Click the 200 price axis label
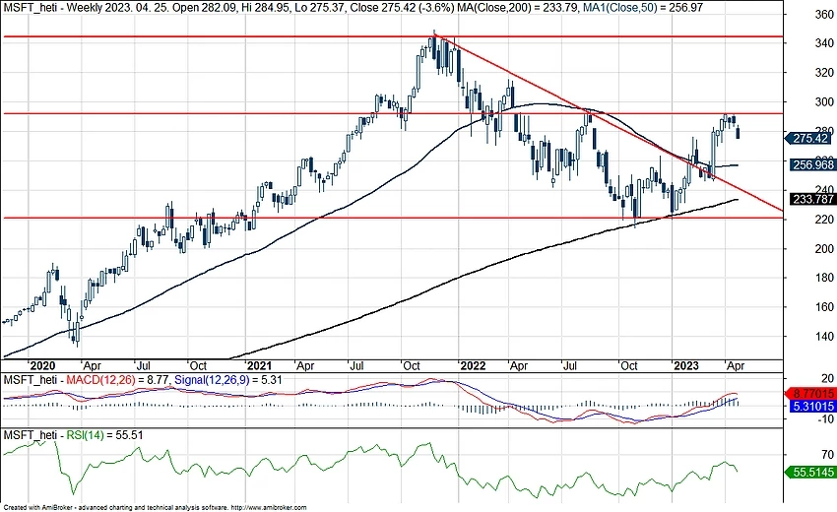 825,248
